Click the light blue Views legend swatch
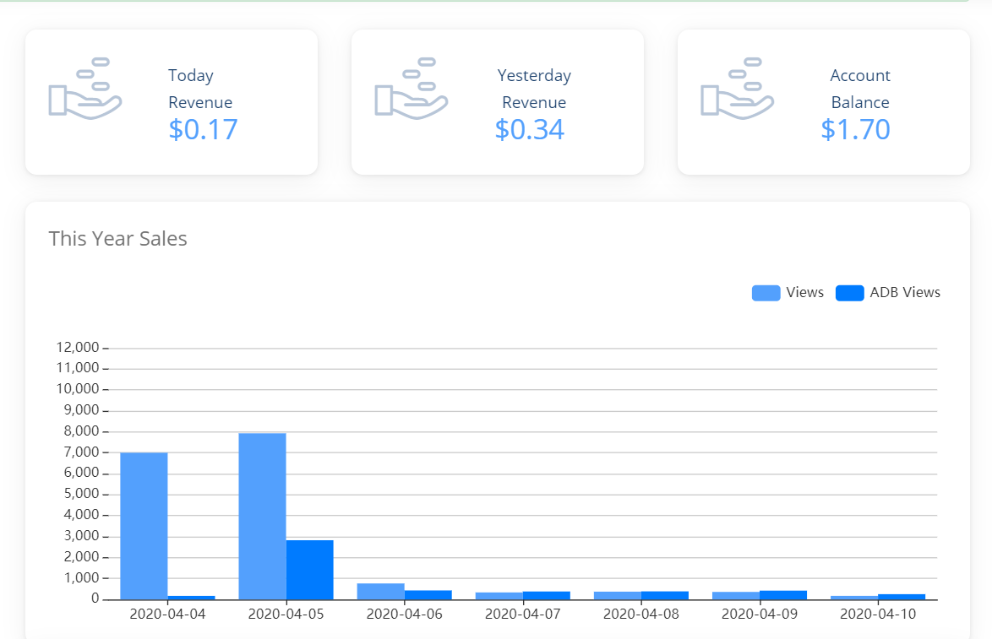Viewport: 992px width, 639px height. (766, 293)
